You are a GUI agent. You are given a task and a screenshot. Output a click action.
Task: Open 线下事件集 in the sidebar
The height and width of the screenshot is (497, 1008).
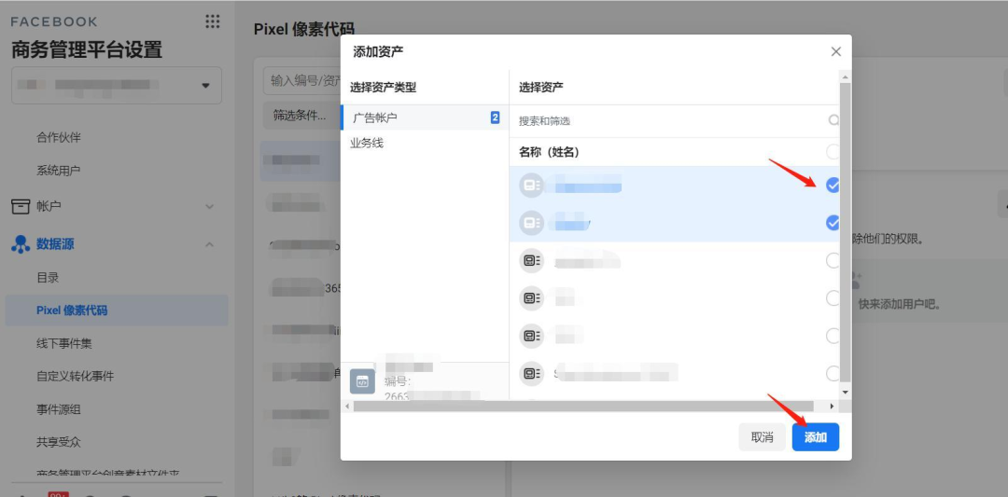pyautogui.click(x=64, y=343)
